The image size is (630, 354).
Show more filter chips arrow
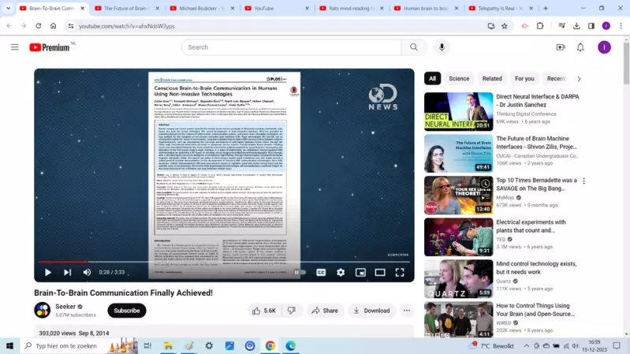pos(579,79)
